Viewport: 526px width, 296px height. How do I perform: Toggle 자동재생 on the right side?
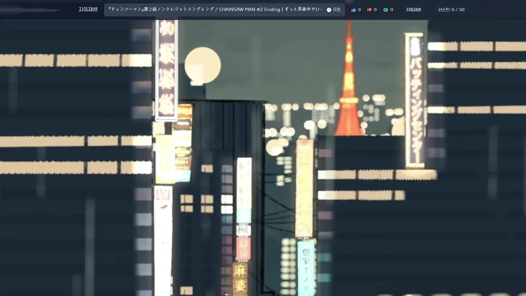pyautogui.click(x=413, y=10)
